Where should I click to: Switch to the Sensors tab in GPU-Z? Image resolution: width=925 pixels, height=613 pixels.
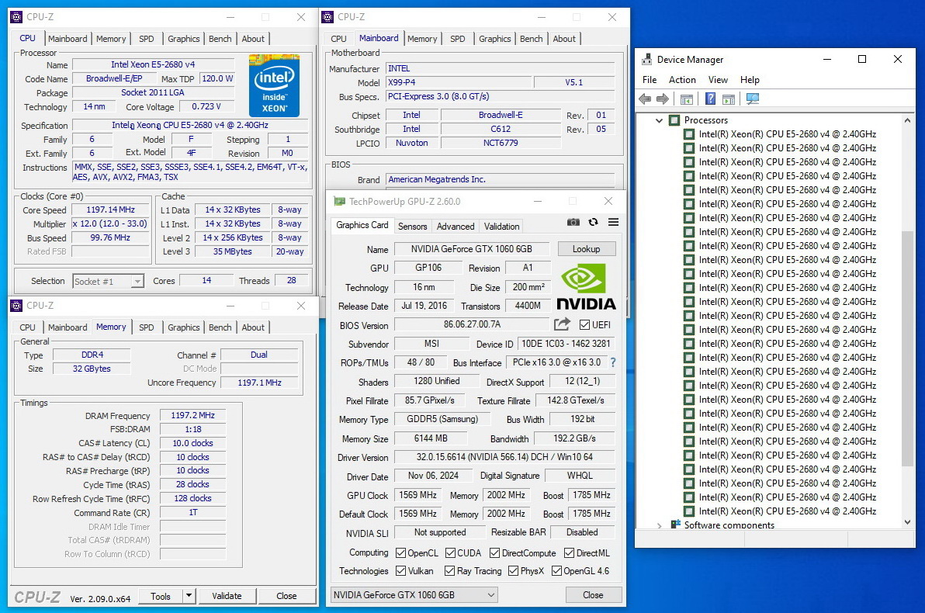click(412, 227)
